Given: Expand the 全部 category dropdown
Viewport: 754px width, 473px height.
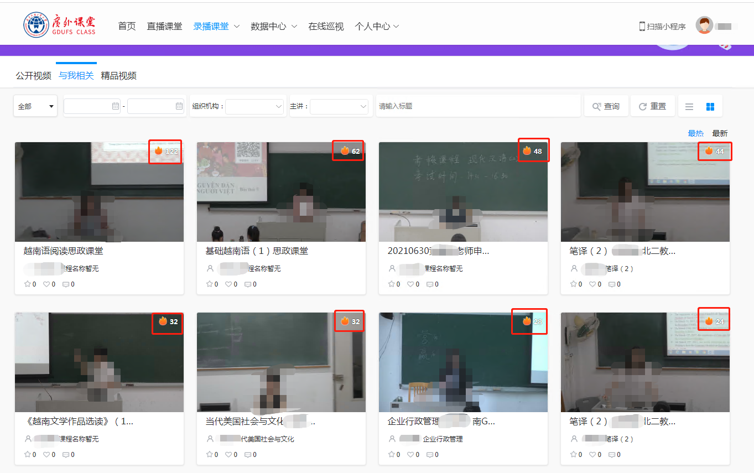Looking at the screenshot, I should pyautogui.click(x=36, y=106).
